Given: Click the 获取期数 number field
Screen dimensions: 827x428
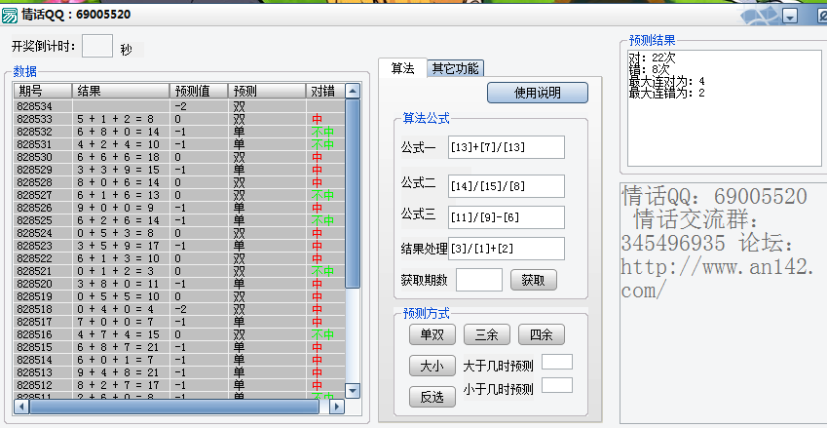Looking at the screenshot, I should [478, 280].
